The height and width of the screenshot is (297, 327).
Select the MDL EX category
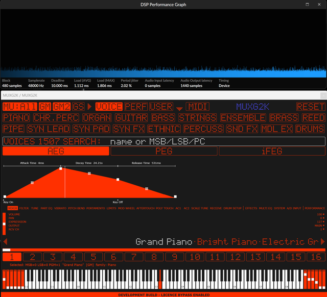click(277, 129)
